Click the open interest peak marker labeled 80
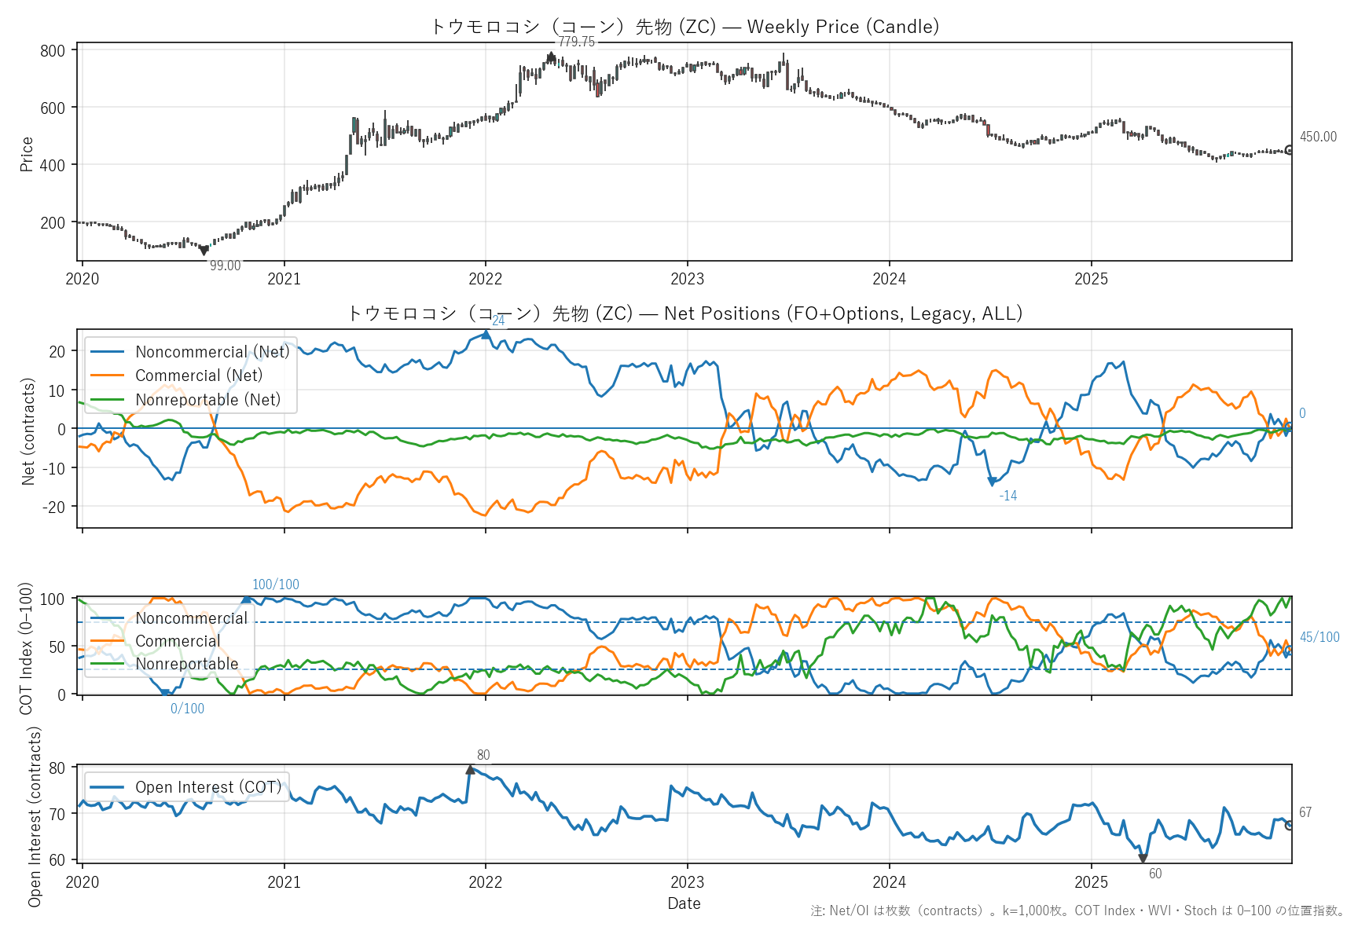 pyautogui.click(x=470, y=770)
